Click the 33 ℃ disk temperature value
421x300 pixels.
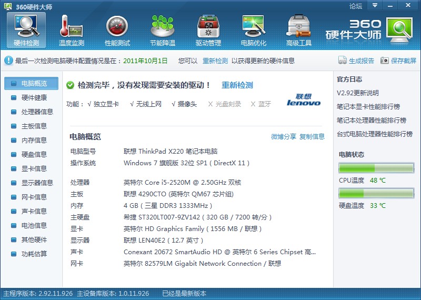(377, 206)
